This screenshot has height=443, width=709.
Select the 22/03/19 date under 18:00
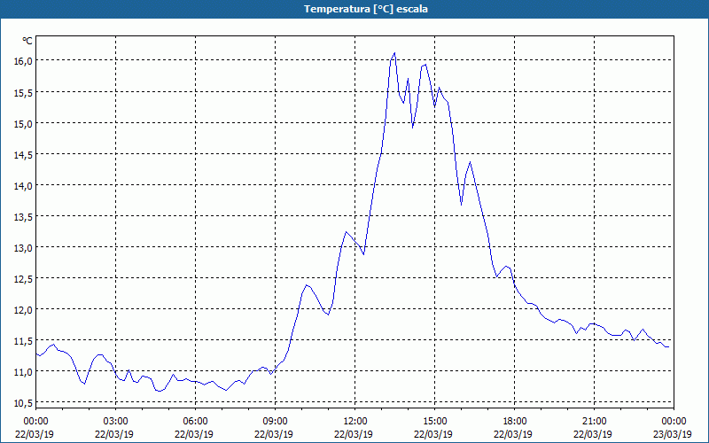(x=513, y=434)
